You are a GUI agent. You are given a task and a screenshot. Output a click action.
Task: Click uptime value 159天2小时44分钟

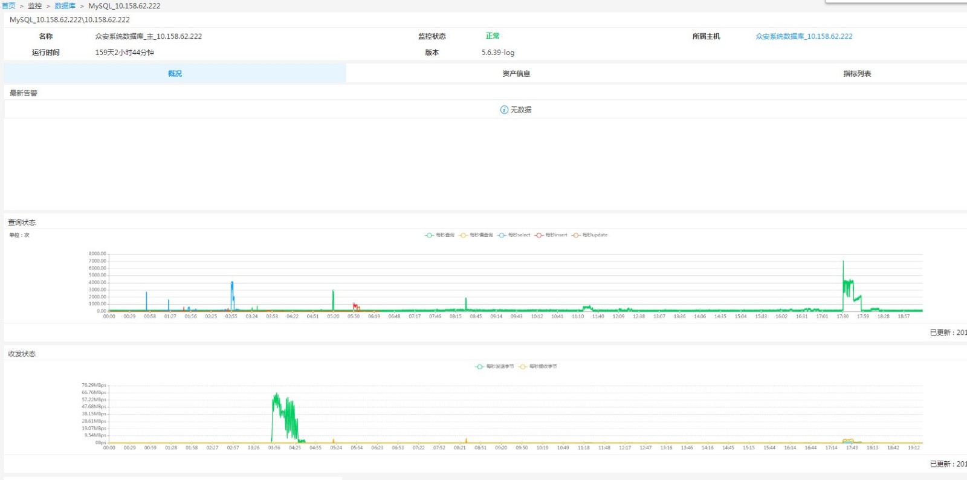click(125, 53)
